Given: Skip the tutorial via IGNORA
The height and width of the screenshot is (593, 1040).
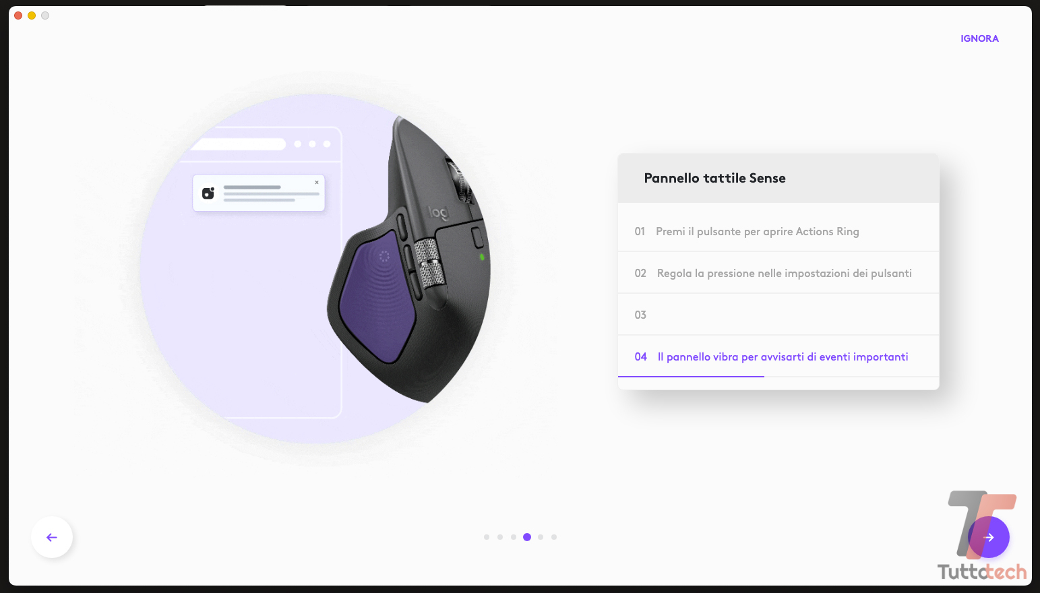Looking at the screenshot, I should (979, 38).
